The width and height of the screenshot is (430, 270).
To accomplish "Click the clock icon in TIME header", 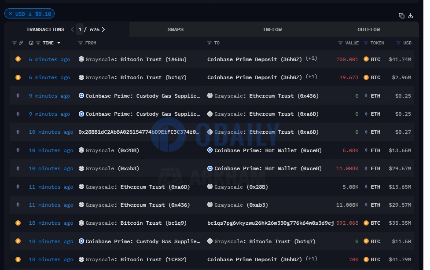I will (x=31, y=43).
